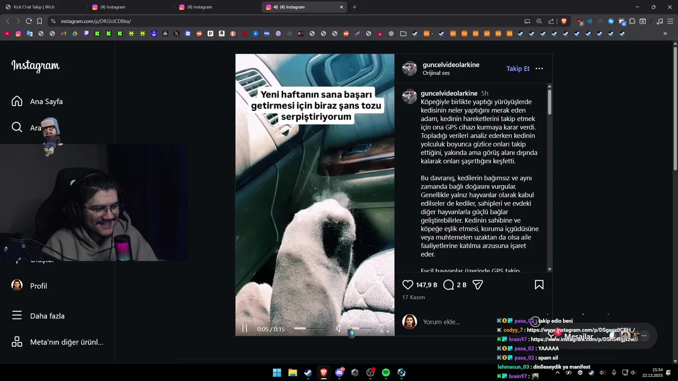The image size is (678, 381).
Task: Seek on the video progress bar
Action: click(x=310, y=329)
